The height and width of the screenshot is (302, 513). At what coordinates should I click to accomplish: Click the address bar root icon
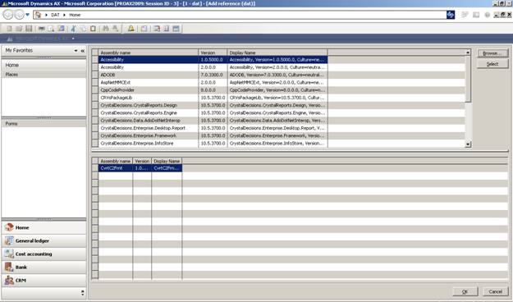coord(38,15)
